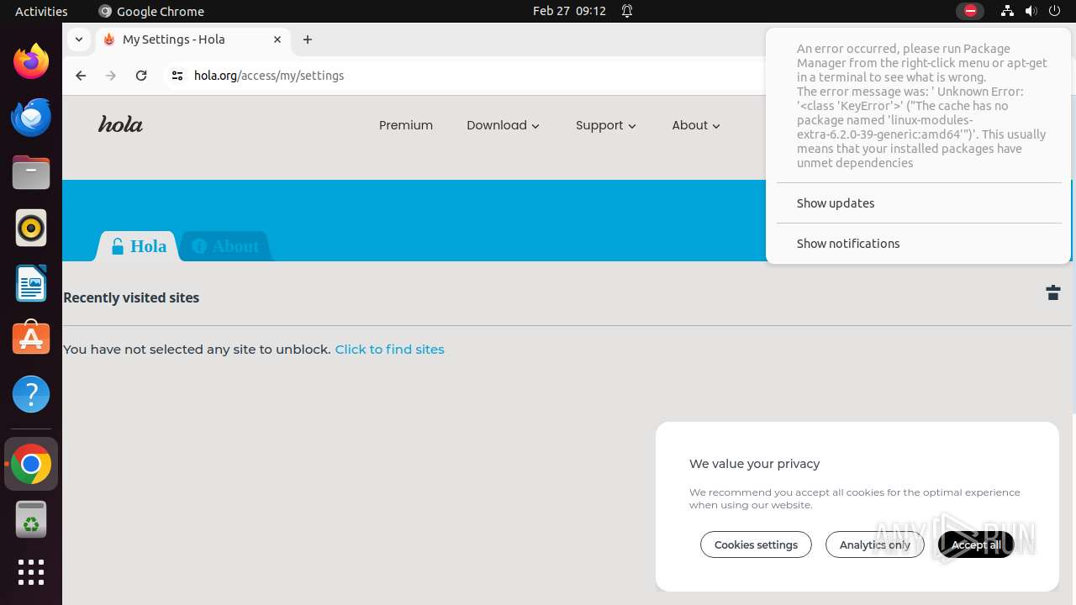Close the My Settings - Hola tab
The image size is (1076, 605).
click(x=277, y=39)
